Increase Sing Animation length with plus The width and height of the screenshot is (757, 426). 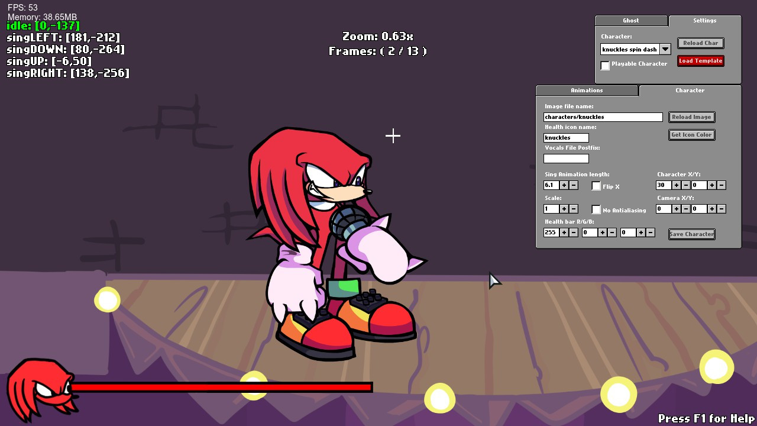click(564, 185)
